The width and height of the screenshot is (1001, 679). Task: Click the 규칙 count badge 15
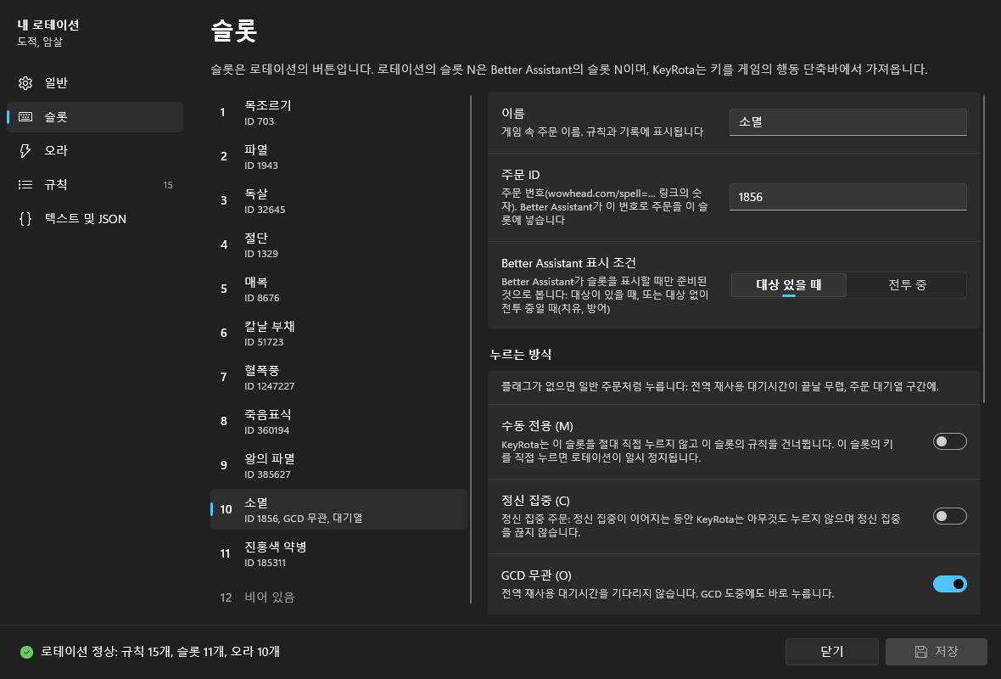coord(168,185)
